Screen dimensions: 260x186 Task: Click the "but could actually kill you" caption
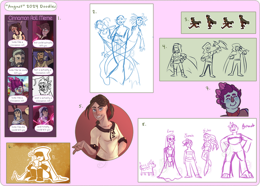click(x=43, y=44)
